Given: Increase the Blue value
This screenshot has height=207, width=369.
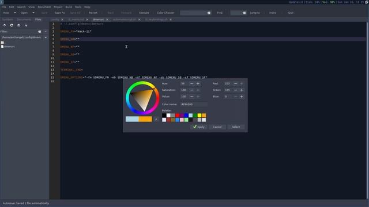Looking at the screenshot, I should (x=242, y=97).
